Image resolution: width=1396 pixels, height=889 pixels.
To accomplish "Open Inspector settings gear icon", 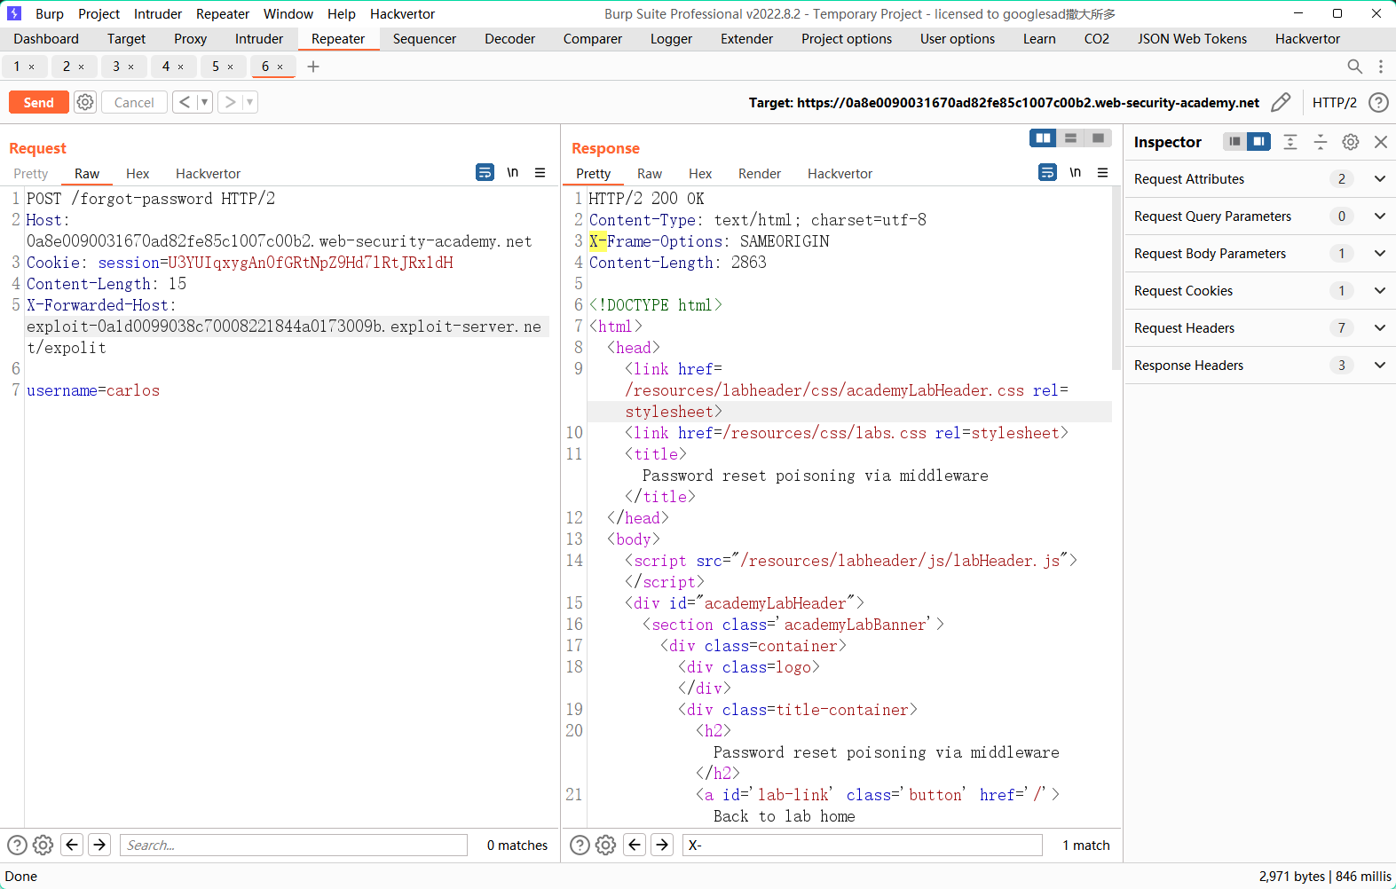I will [1351, 142].
